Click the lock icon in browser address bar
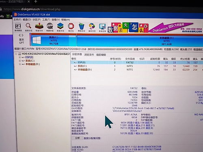203x152 pixels. click(1, 9)
